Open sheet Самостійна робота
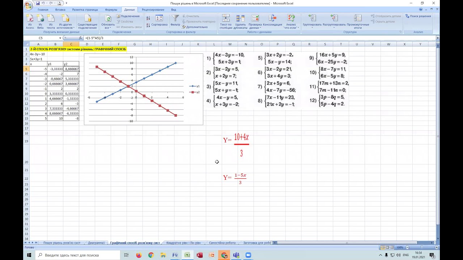463x260 pixels. [222, 243]
